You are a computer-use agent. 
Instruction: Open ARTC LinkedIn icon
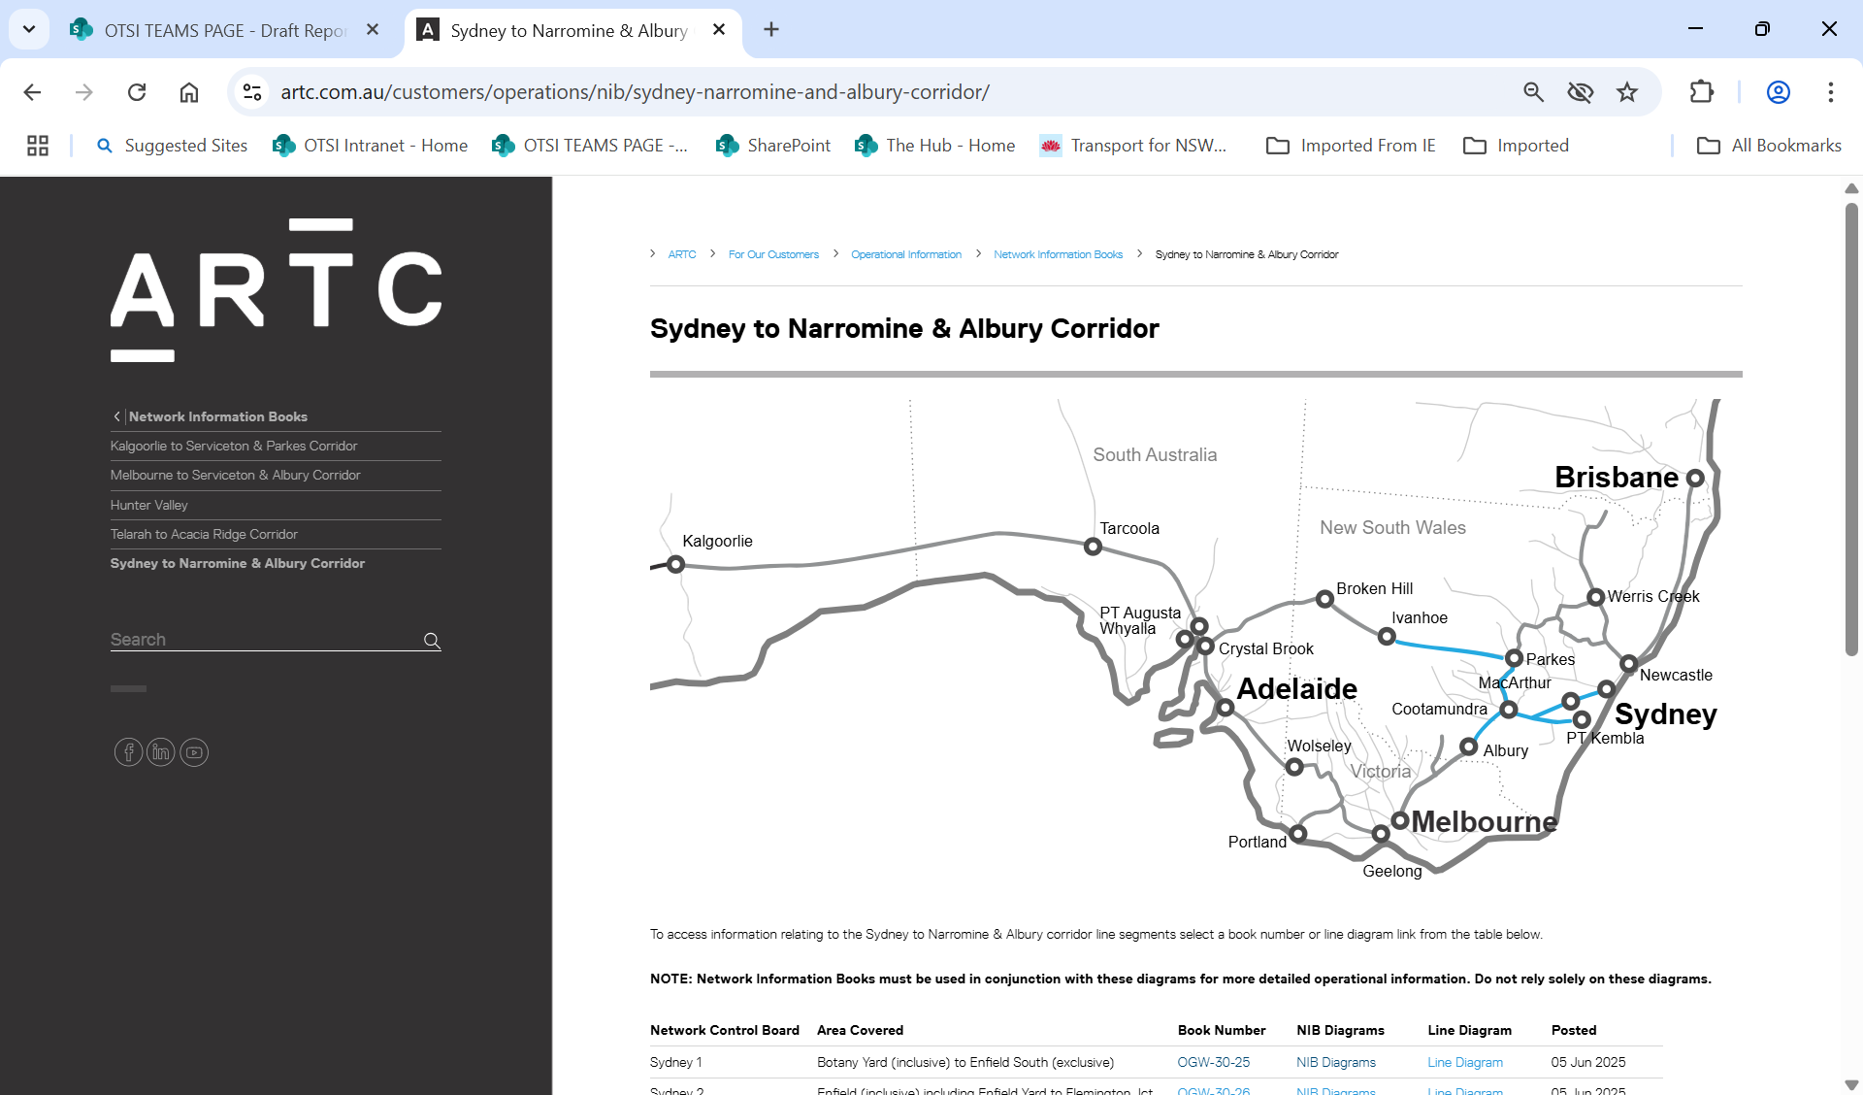161,752
